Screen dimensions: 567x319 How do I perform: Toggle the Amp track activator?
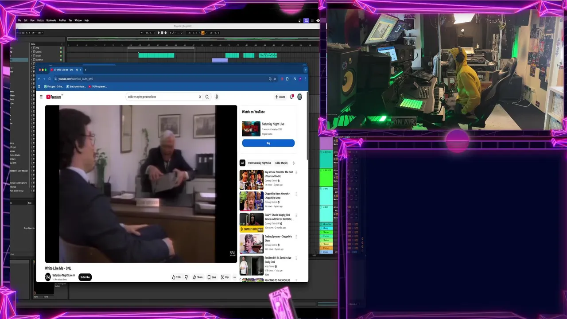click(x=61, y=48)
